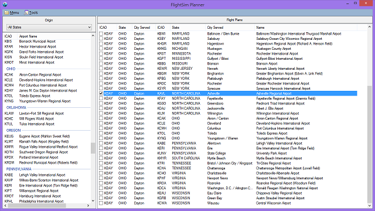Viewport: 375px width, 211px height.
Task: Select Austin Straubel International Airport row
Action: (228, 198)
